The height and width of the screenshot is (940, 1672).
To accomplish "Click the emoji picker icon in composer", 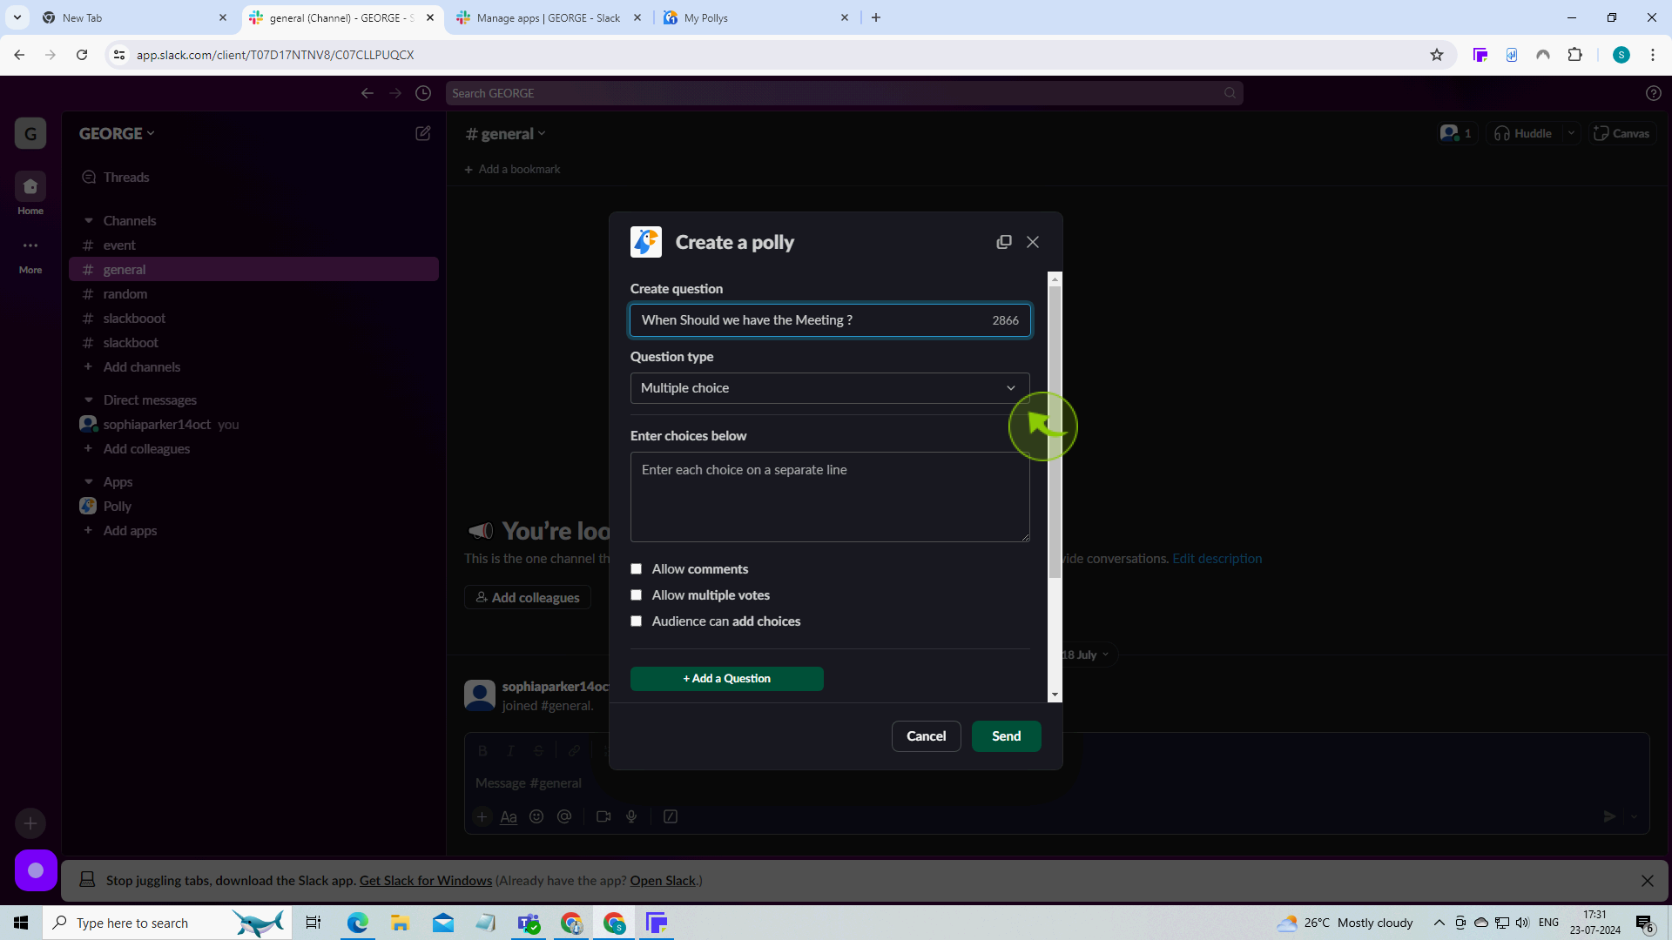I will (536, 816).
